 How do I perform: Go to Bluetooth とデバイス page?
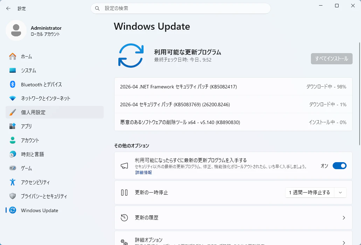click(55, 84)
